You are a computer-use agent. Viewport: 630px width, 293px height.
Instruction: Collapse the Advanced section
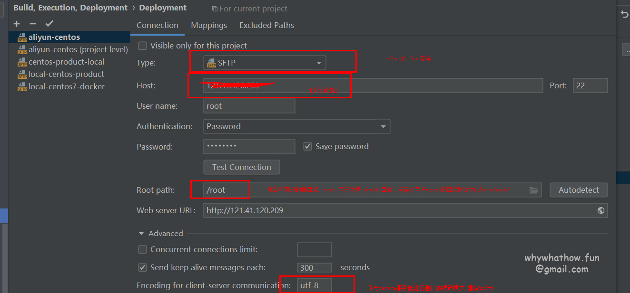(141, 234)
